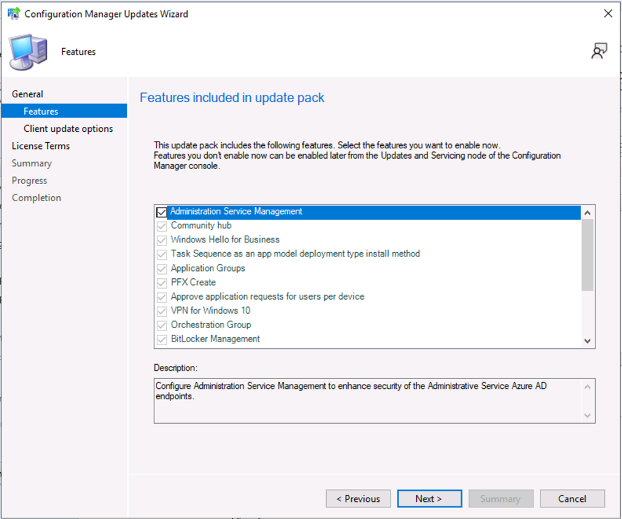Screen dimensions: 622x519
Task: Click the Configuration Manager title bar icon
Action: coord(14,13)
